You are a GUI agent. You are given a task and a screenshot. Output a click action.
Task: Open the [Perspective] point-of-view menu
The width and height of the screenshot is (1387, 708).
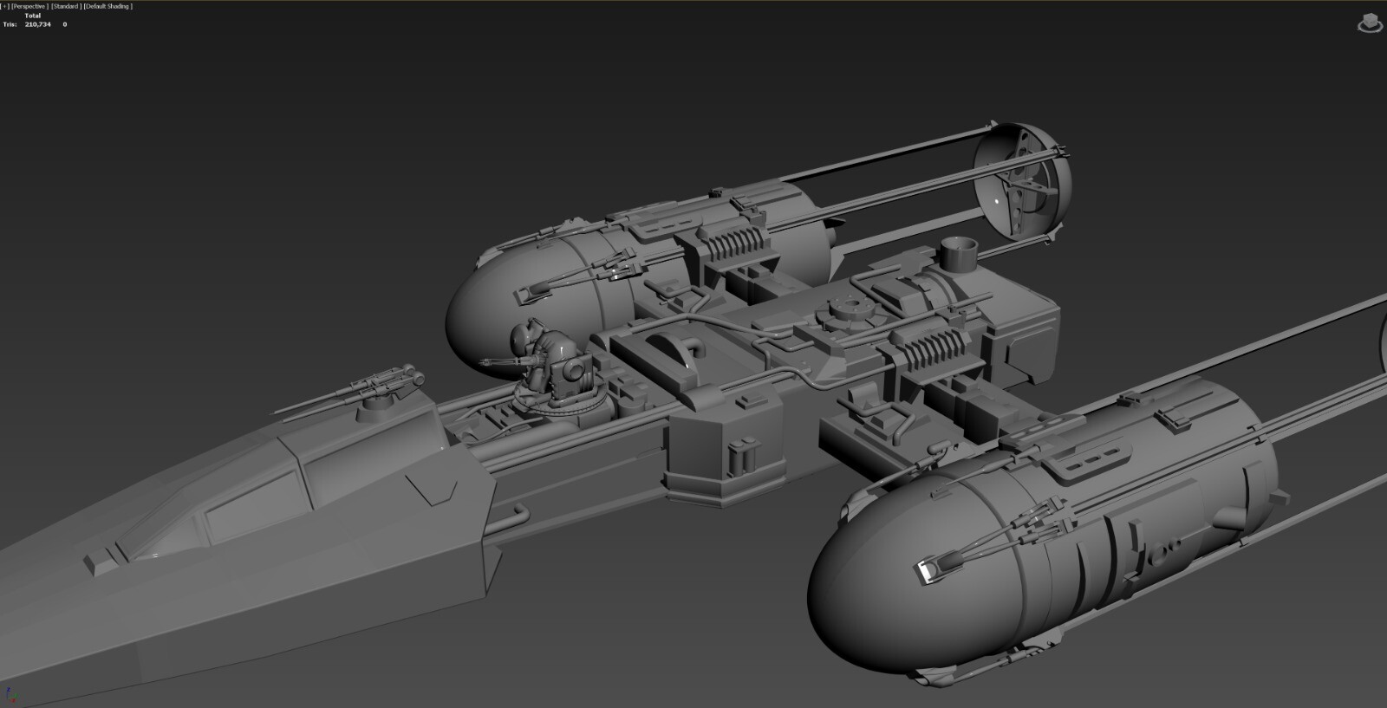tap(29, 6)
